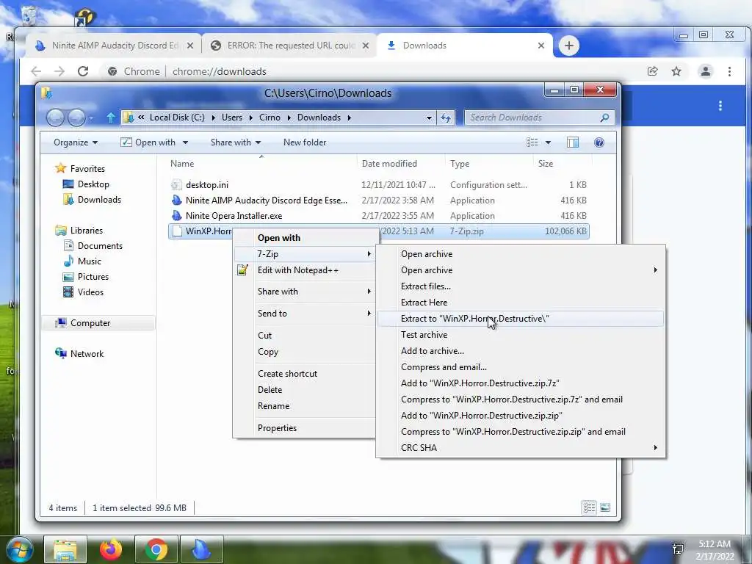752x564 pixels.
Task: Choose Extract to "WinXP.Horror.Destructive\"
Action: tap(521, 319)
